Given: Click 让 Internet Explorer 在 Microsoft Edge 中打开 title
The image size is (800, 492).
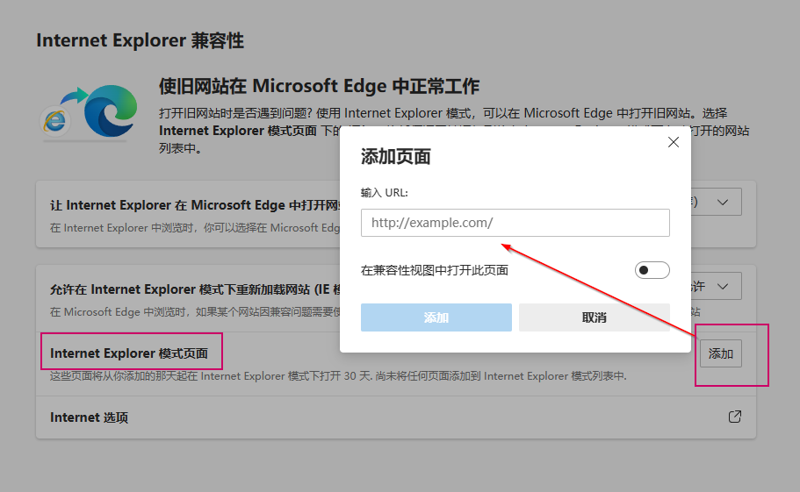Looking at the screenshot, I should click(195, 205).
